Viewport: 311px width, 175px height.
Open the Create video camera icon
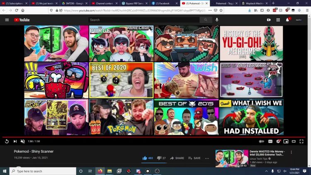[x=269, y=20]
